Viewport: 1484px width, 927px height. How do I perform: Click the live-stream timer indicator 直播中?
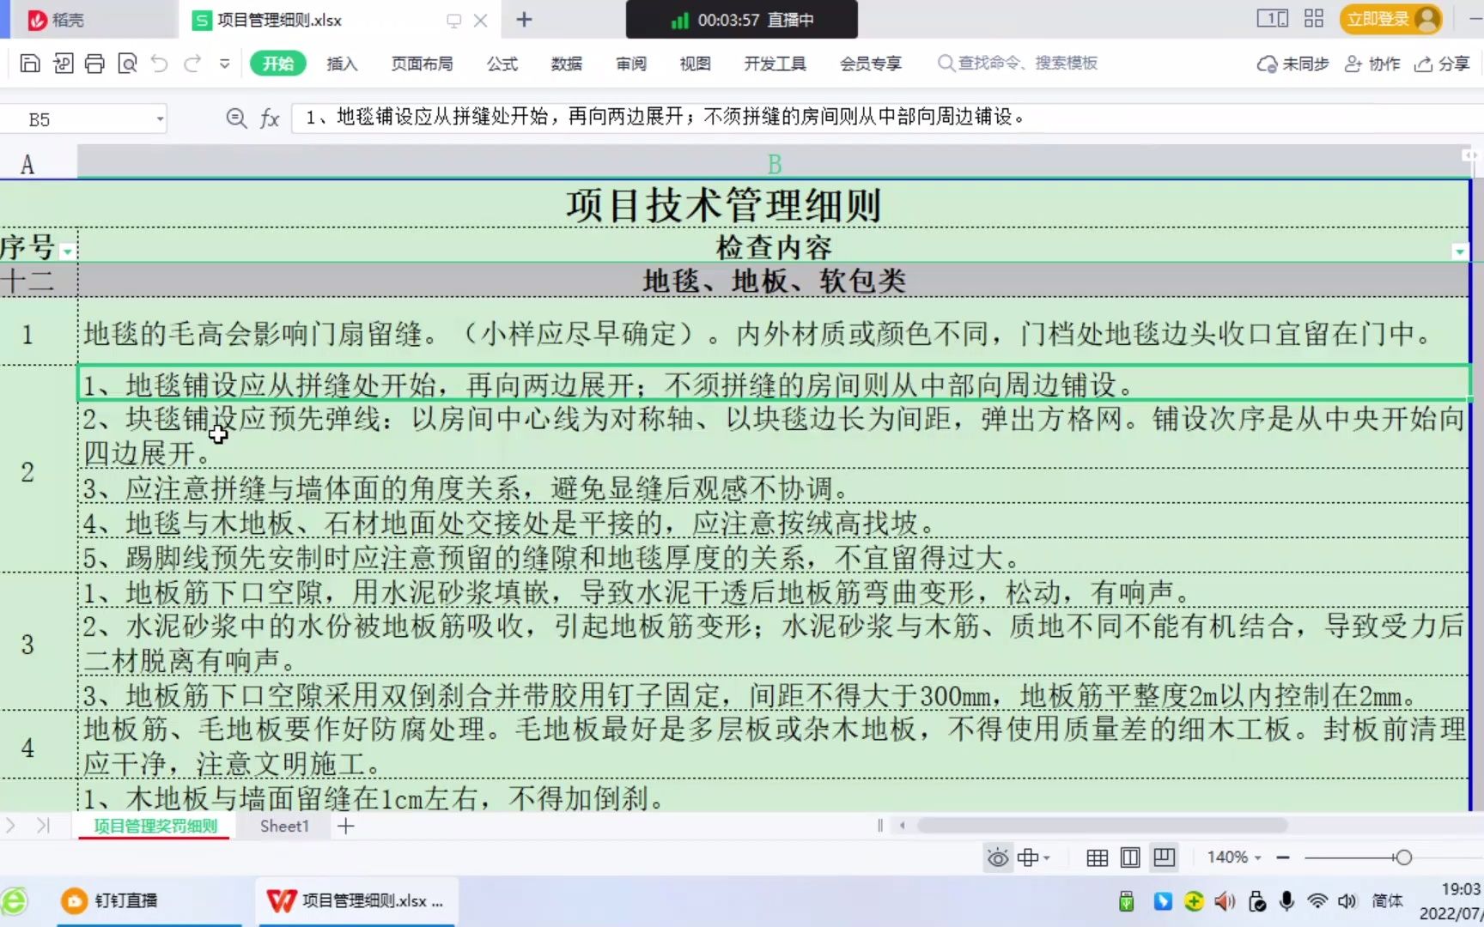[742, 20]
